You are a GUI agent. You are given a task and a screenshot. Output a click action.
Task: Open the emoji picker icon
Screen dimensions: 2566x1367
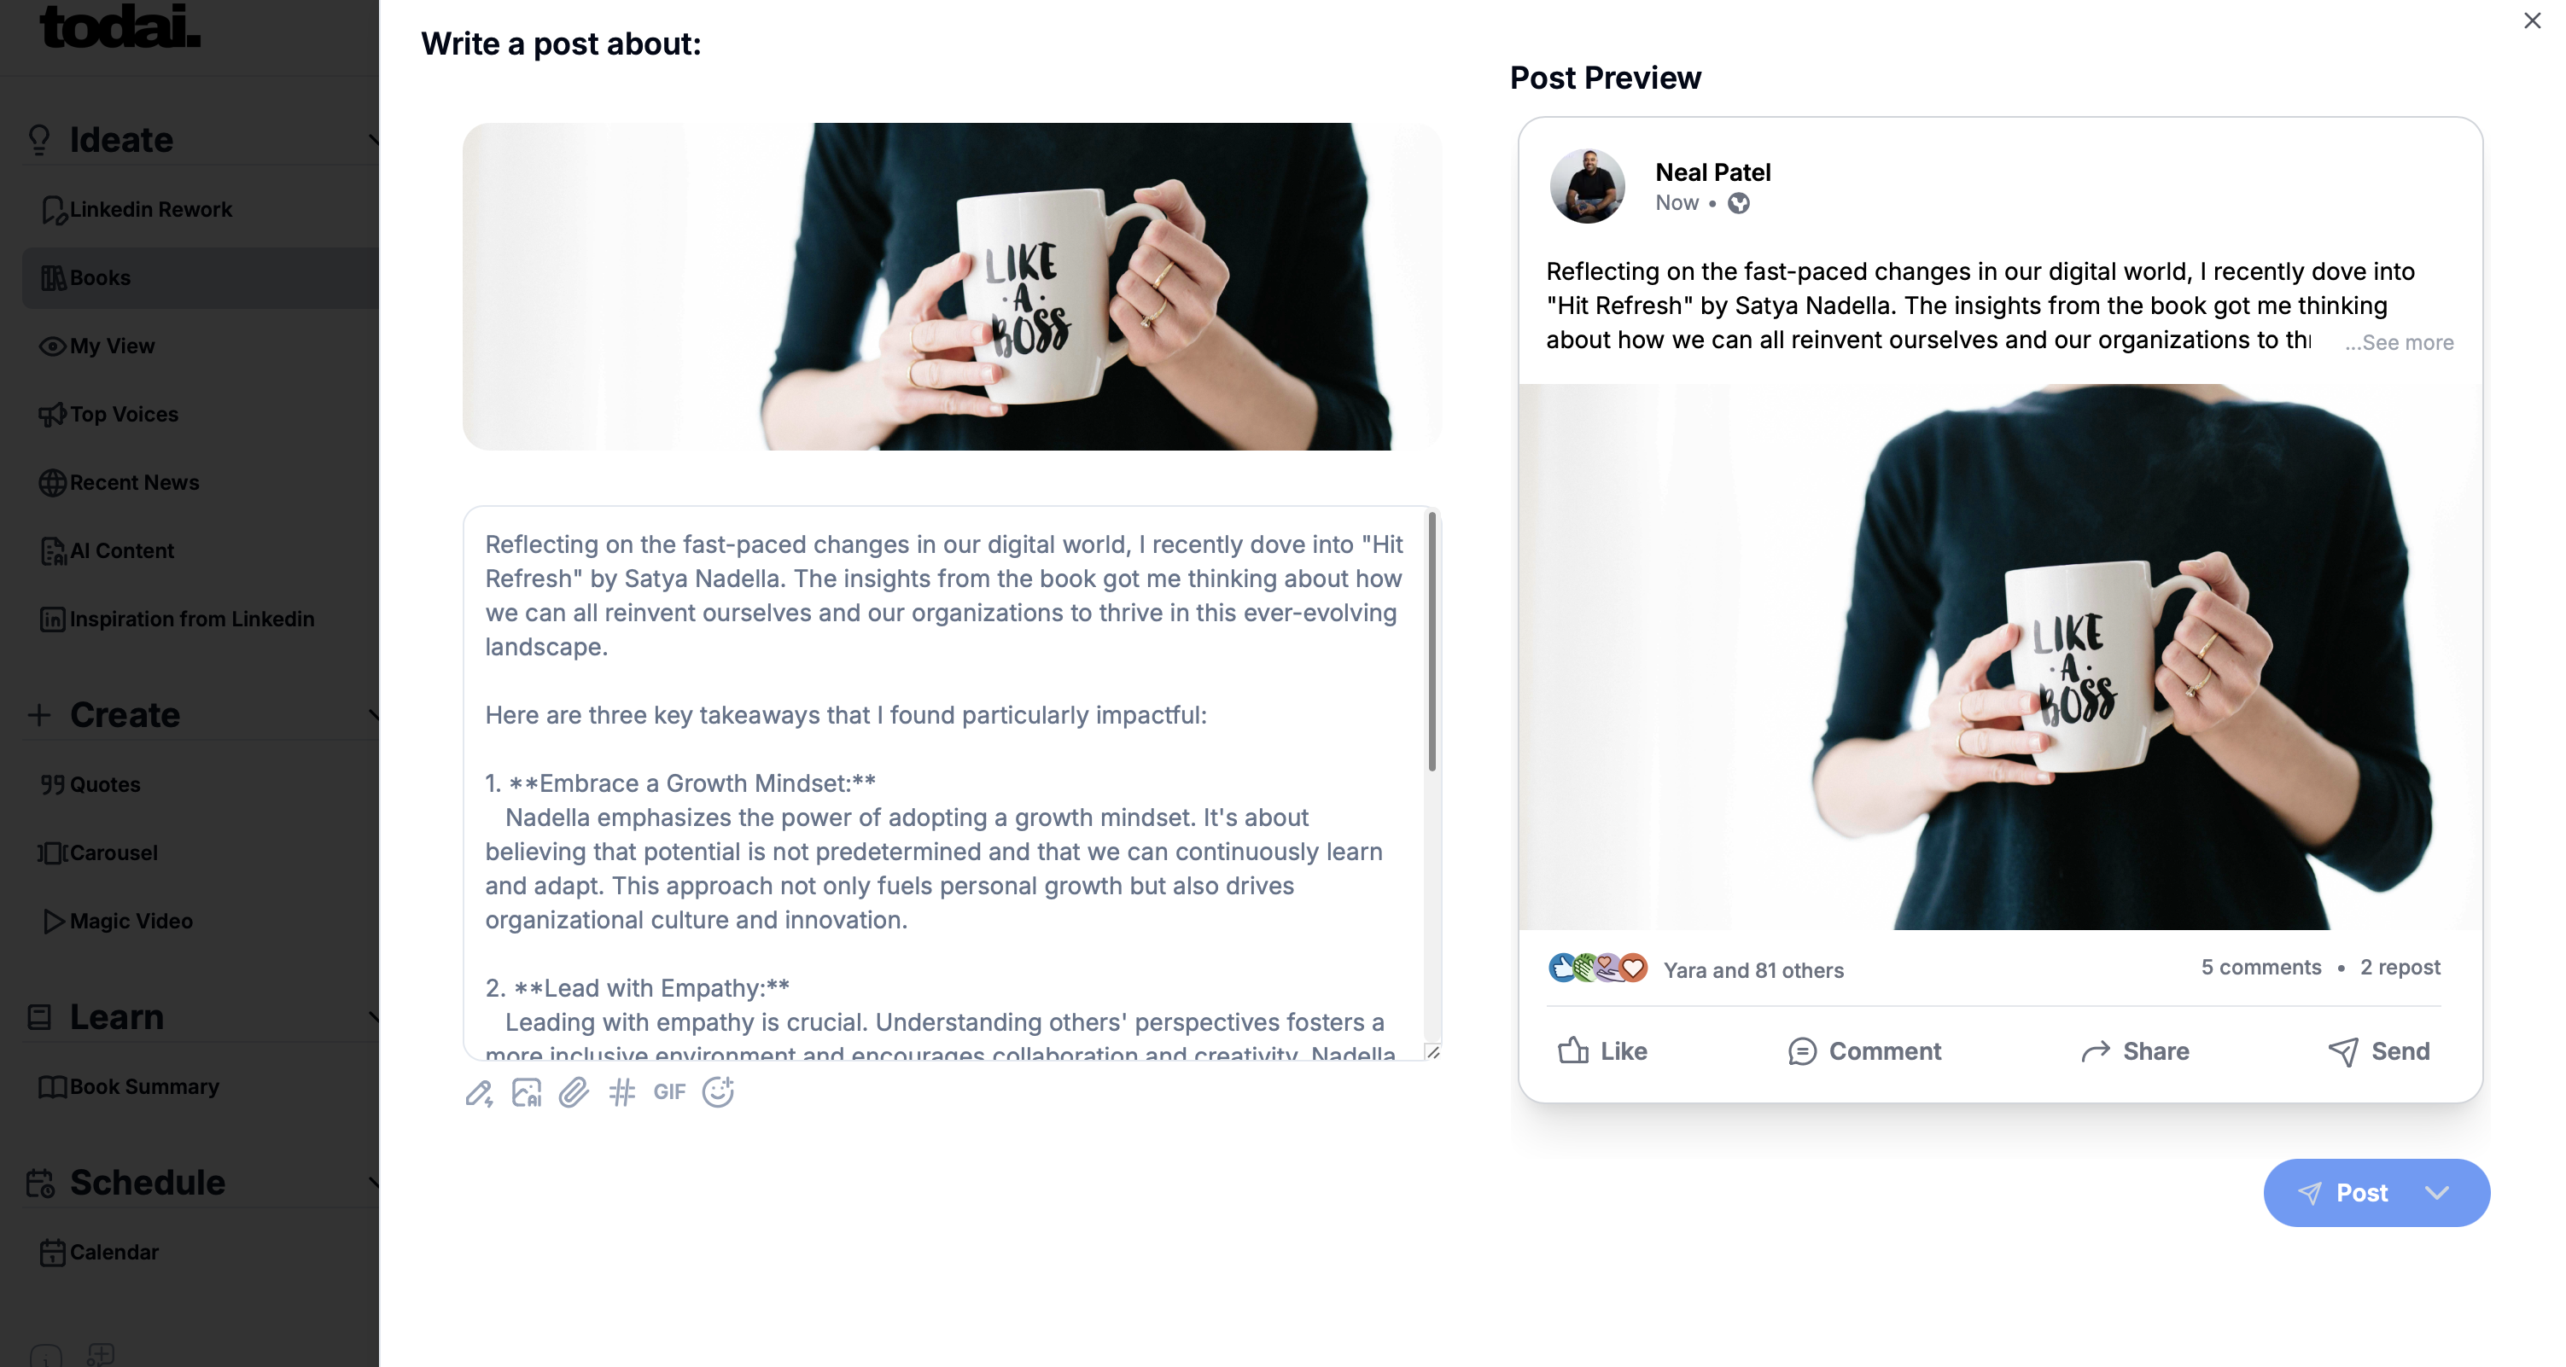point(718,1092)
